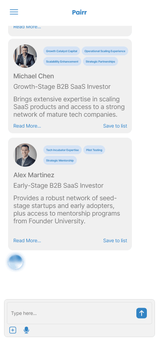
Task: Send message with the arrow button
Action: coord(142,313)
